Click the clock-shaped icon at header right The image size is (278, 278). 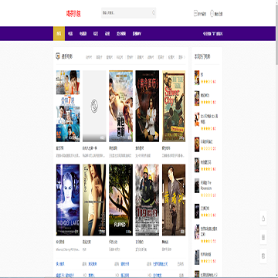pos(212,13)
